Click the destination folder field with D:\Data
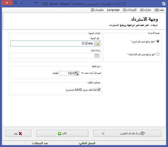The image size is (168, 147). point(55,44)
